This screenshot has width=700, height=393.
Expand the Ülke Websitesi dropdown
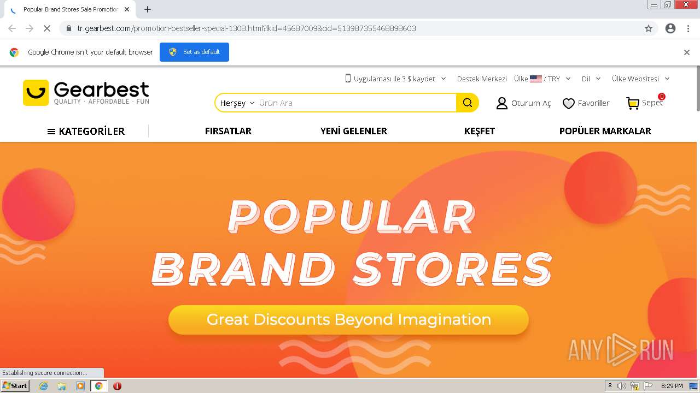click(x=640, y=79)
